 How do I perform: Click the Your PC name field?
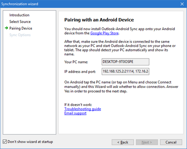(125, 62)
